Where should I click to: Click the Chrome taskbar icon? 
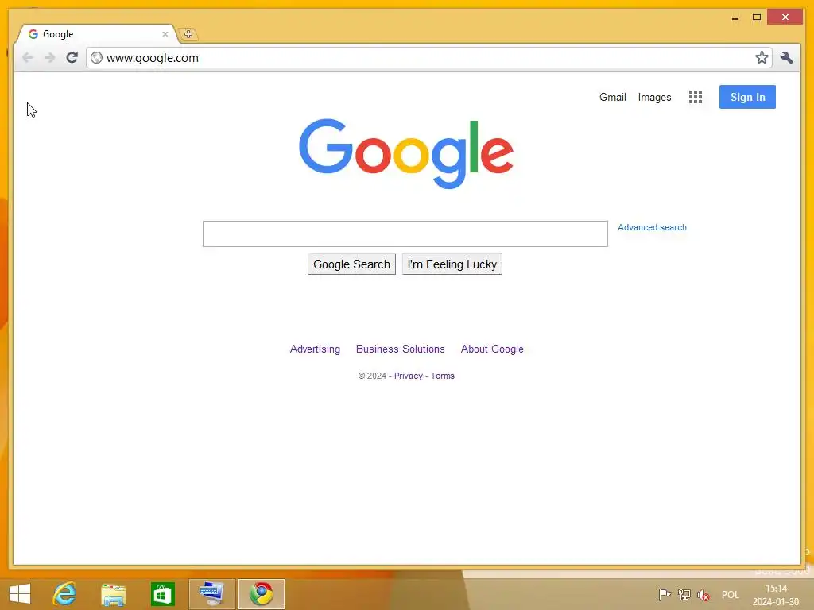pyautogui.click(x=261, y=594)
